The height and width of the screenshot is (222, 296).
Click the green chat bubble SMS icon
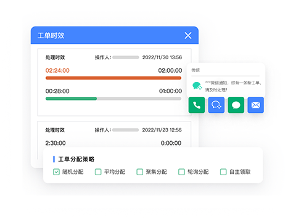236,105
